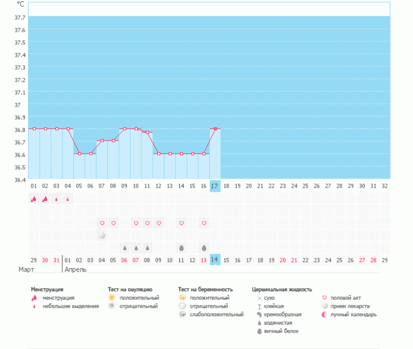This screenshot has height=349, width=413.
Task: Click the «Апрель» month label
Action: point(76,269)
